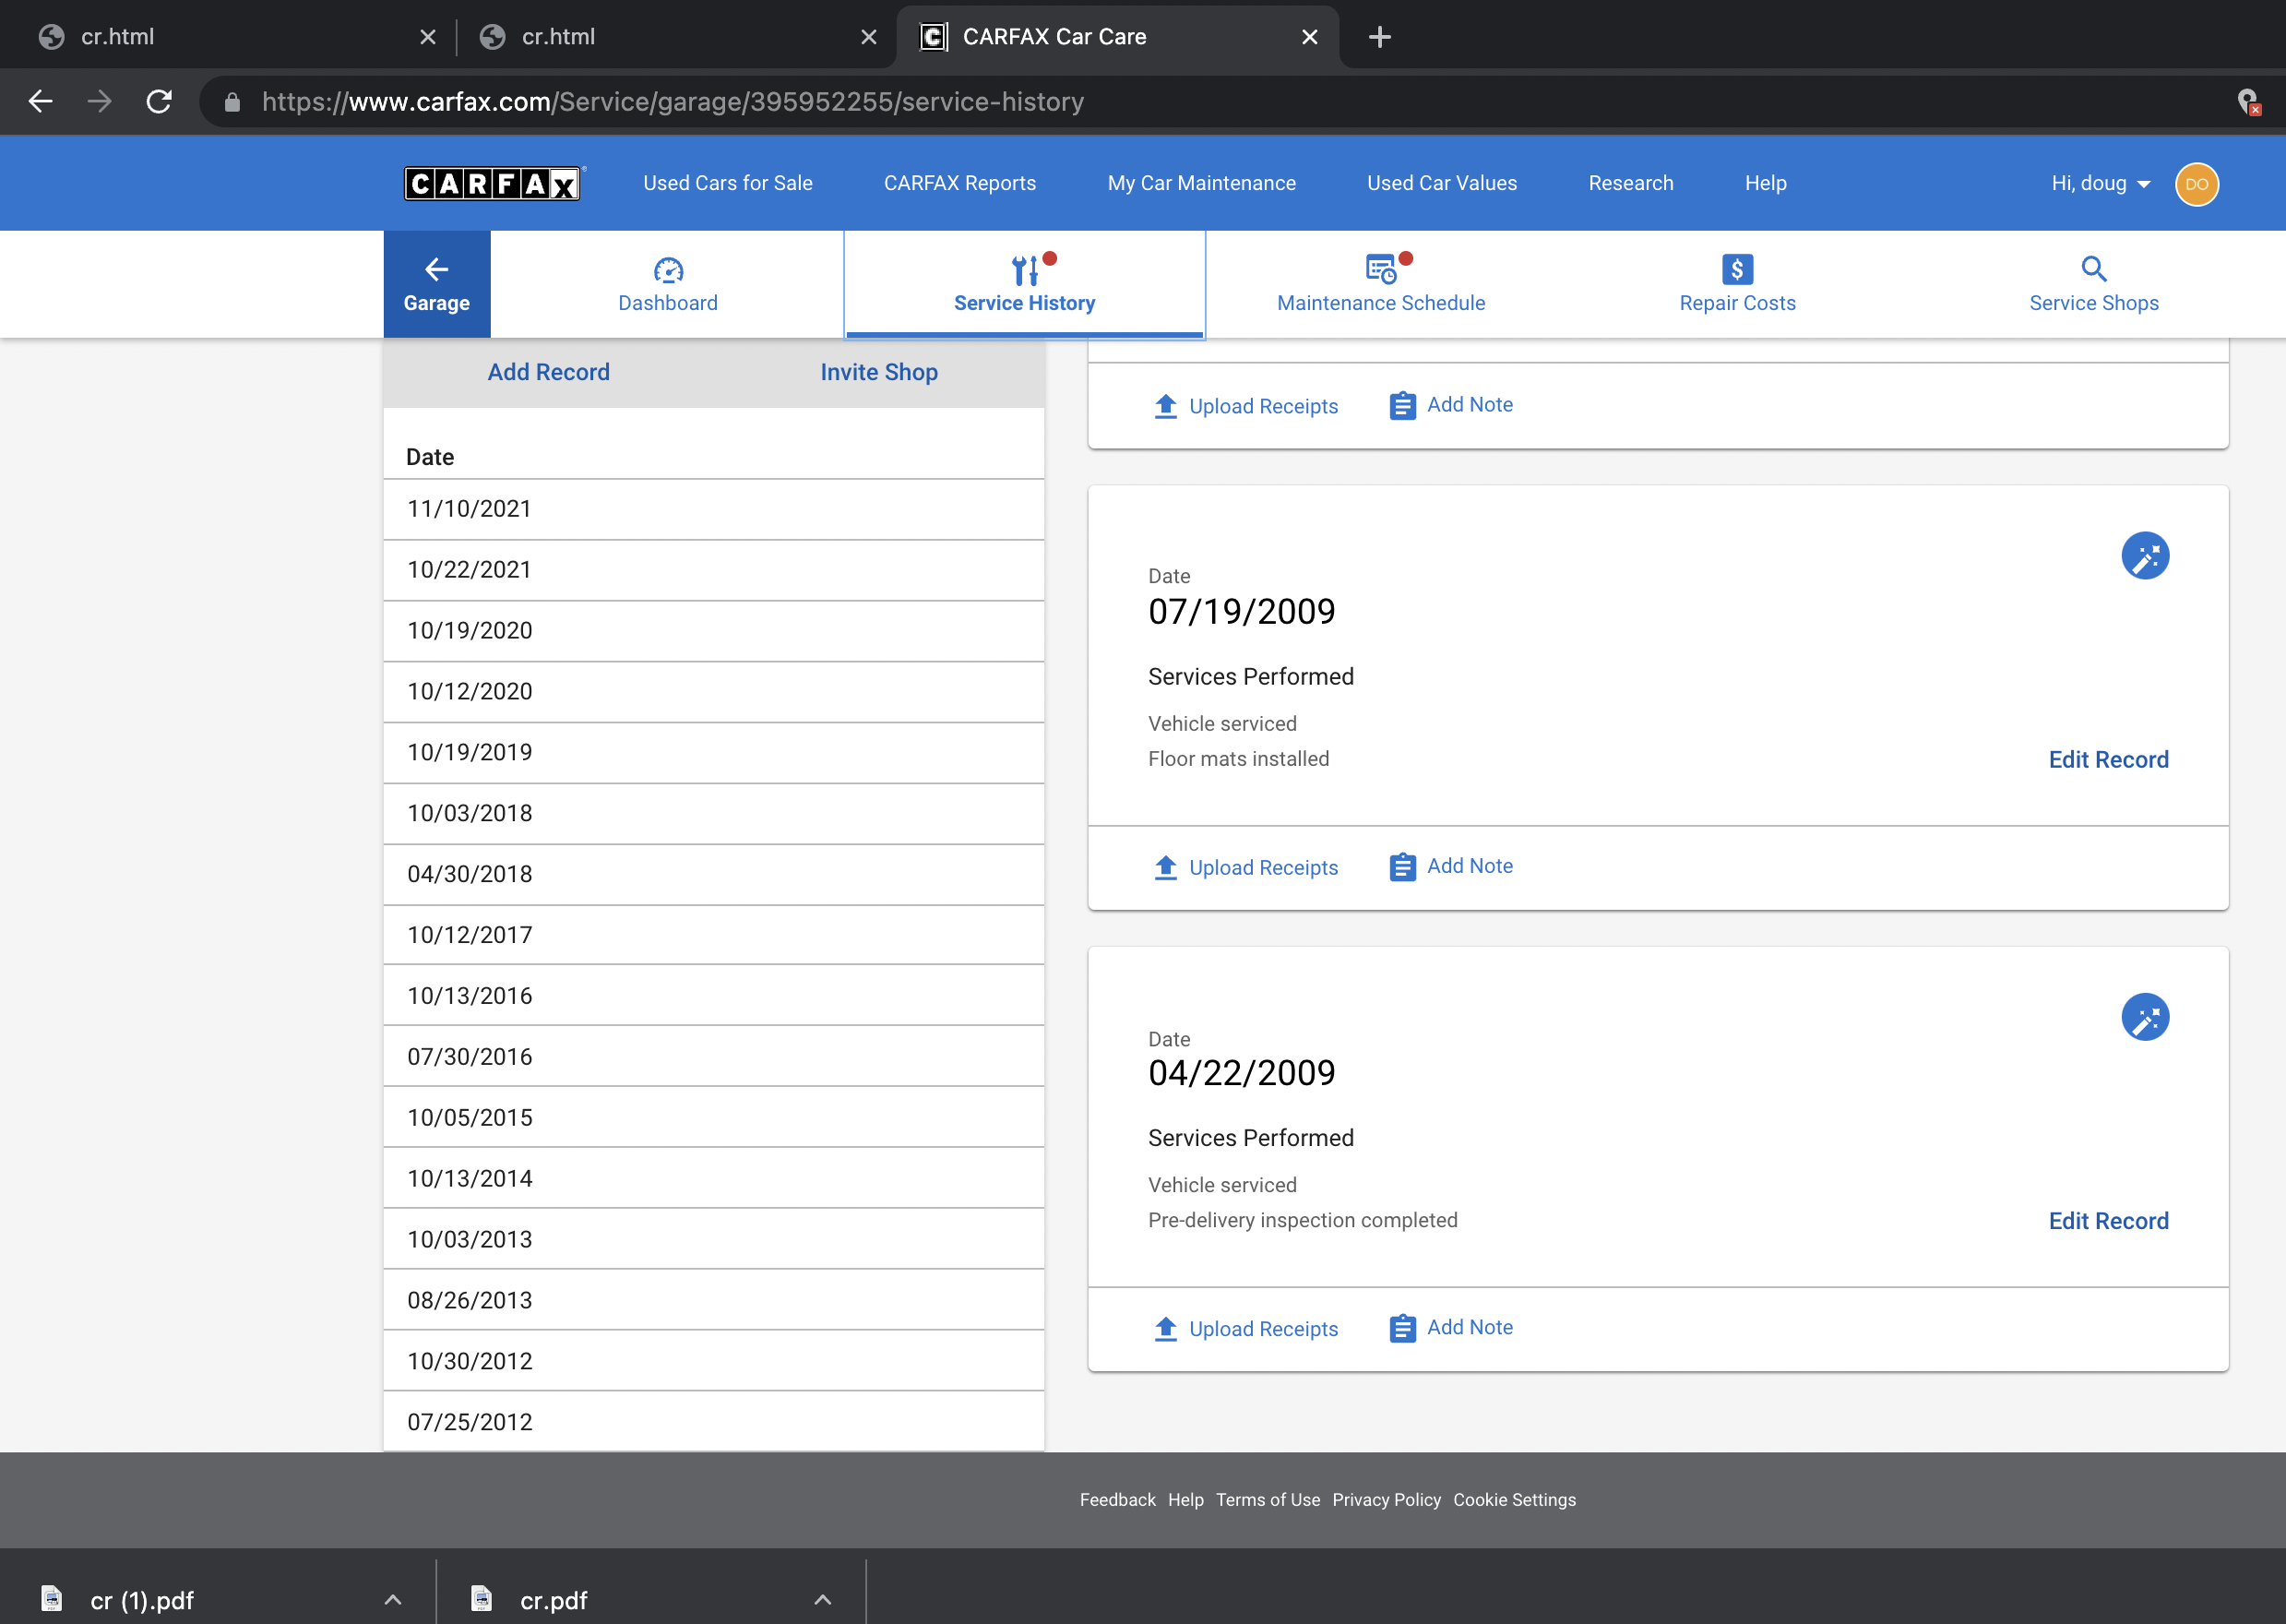Select the 07/30/2016 date row
The width and height of the screenshot is (2286, 1624).
[714, 1057]
